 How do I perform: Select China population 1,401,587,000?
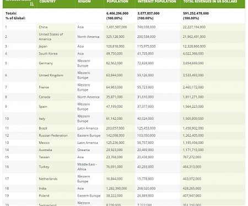pyautogui.click(x=116, y=27)
